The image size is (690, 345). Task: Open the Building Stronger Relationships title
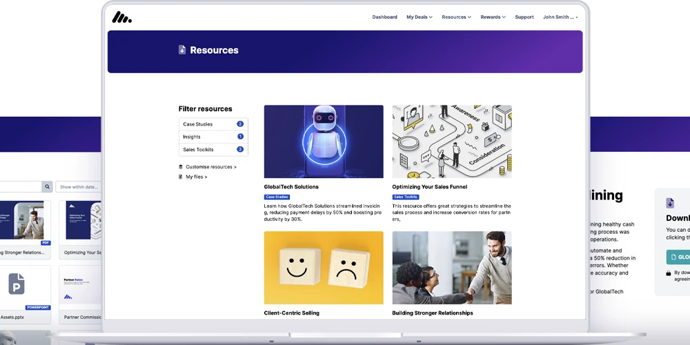[x=433, y=313]
